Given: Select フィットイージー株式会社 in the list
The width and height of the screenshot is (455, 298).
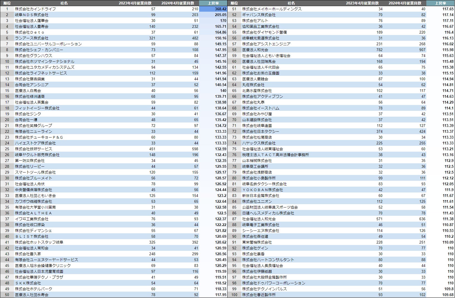Looking at the screenshot, I should 37,108.
